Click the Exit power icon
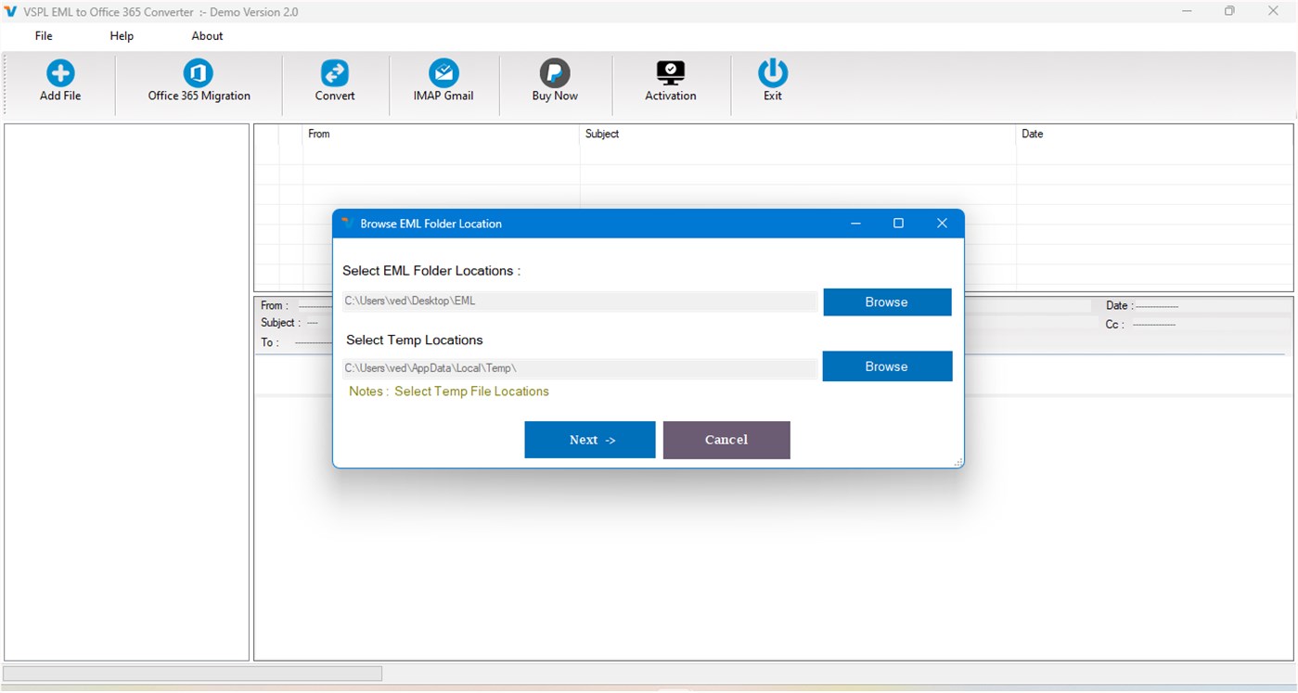Viewport: 1298px width, 693px height. click(x=772, y=71)
